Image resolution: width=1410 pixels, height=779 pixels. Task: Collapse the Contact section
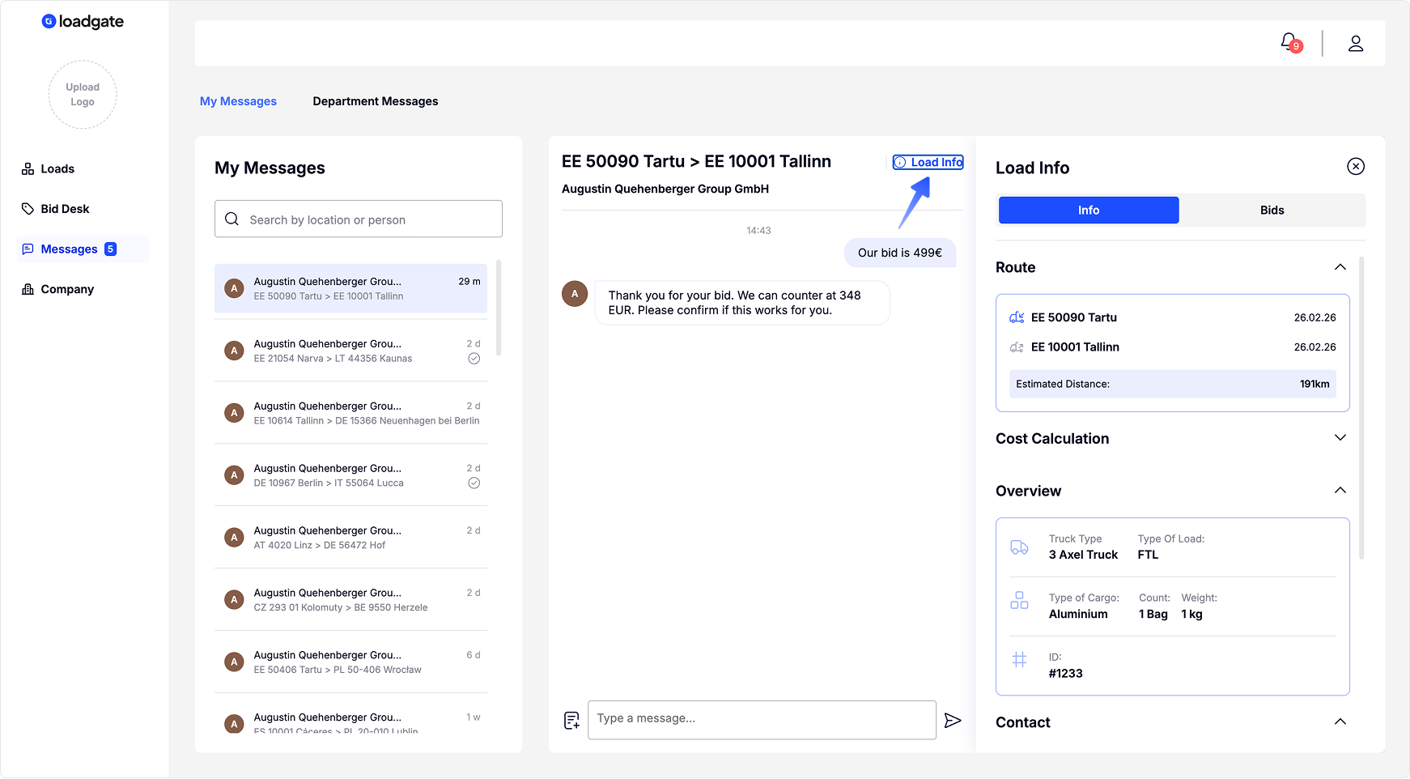pos(1340,722)
